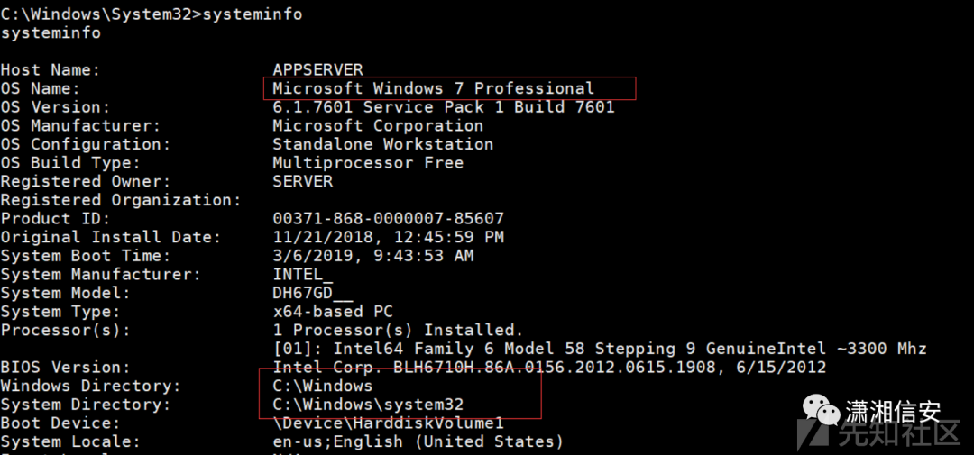Click the systeminfo command on the prompt line
Viewport: 974px width, 455px height.
[x=253, y=14]
